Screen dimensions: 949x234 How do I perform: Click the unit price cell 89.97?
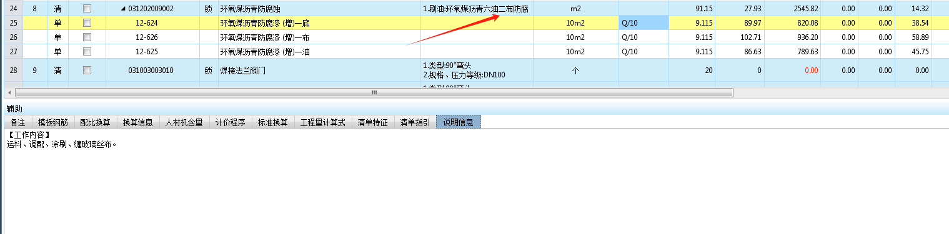740,22
